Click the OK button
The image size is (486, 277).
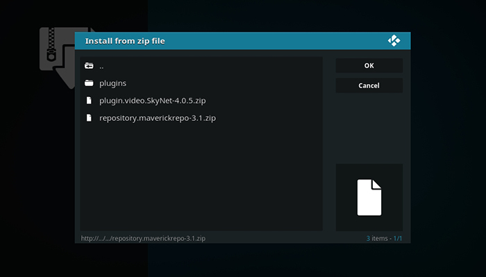tap(369, 66)
